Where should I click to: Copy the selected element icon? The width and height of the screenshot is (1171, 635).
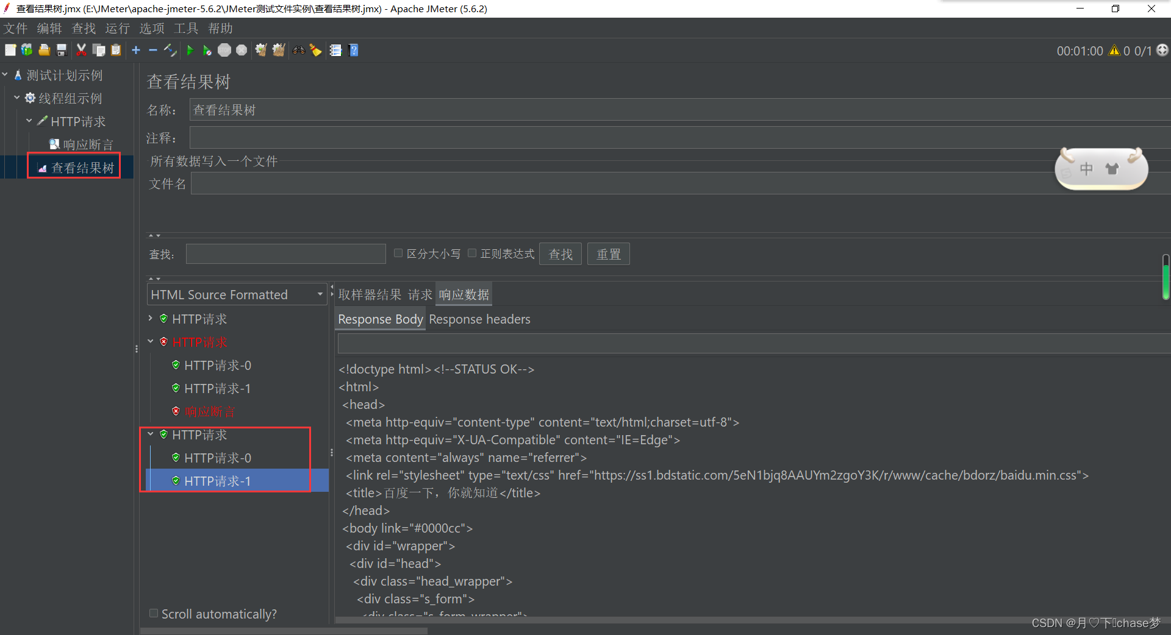point(98,50)
